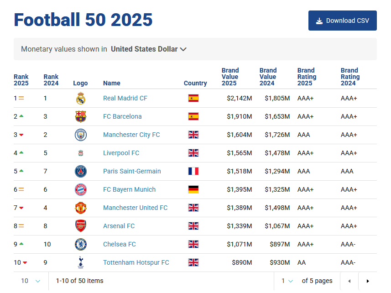
Task: Click the Manchester City crest logo
Action: 81,135
